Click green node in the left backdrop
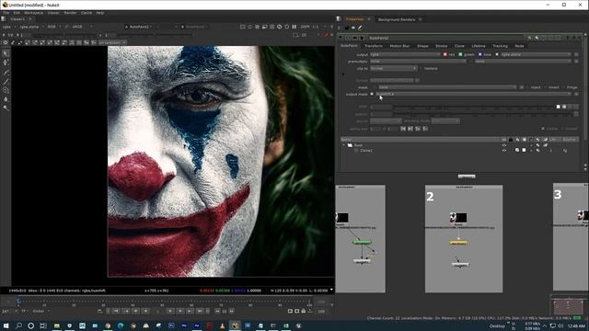Image resolution: width=589 pixels, height=331 pixels. (362, 243)
